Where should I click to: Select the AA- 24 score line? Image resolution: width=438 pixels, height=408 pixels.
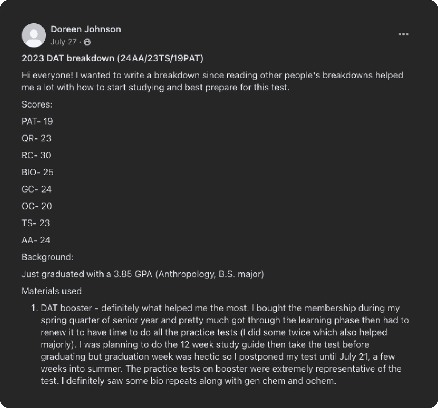[x=36, y=240]
